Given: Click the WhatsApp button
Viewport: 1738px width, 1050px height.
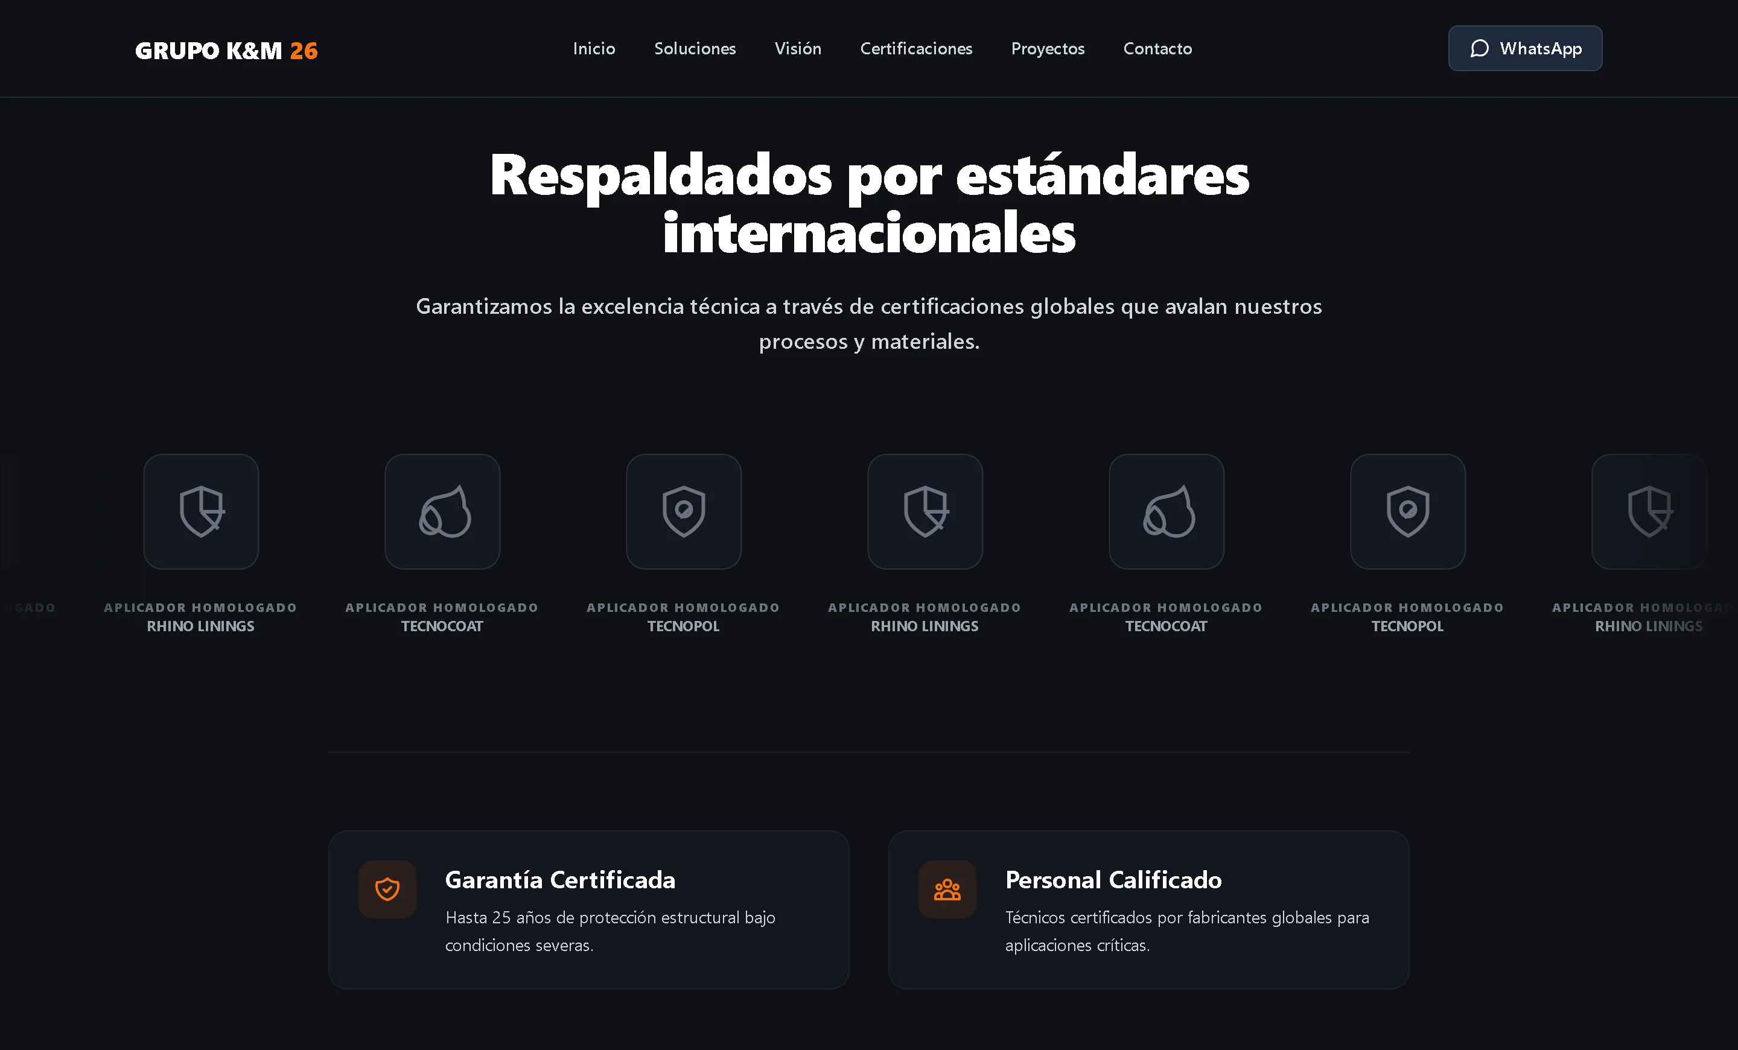Looking at the screenshot, I should [1525, 48].
